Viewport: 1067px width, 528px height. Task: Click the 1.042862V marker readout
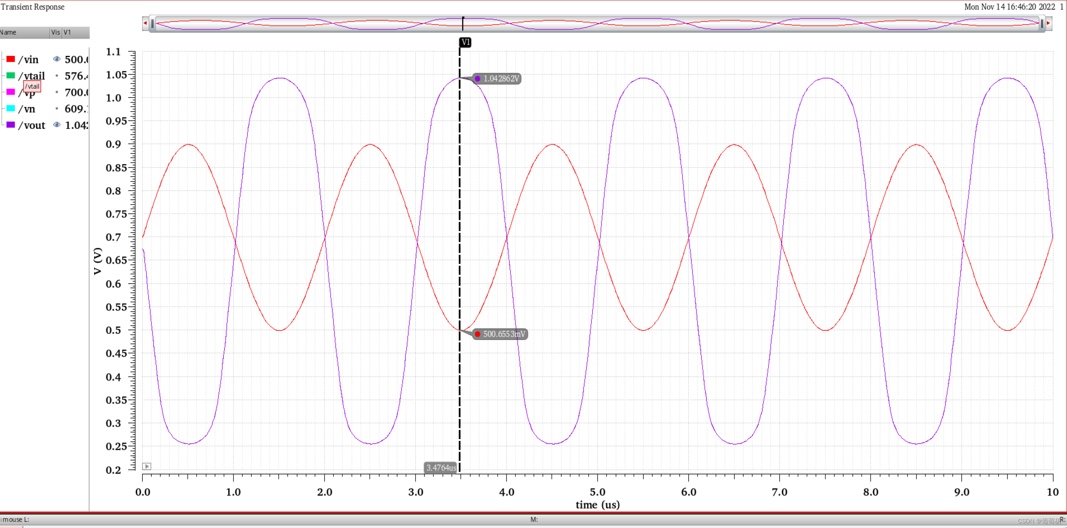pos(497,79)
